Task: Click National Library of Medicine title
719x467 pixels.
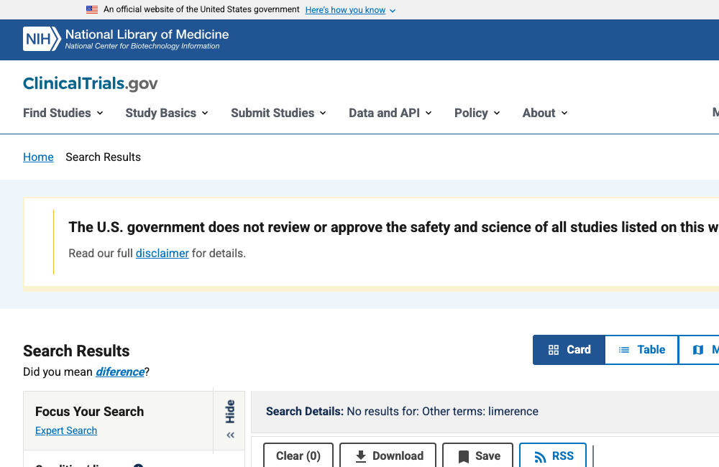Action: [147, 34]
